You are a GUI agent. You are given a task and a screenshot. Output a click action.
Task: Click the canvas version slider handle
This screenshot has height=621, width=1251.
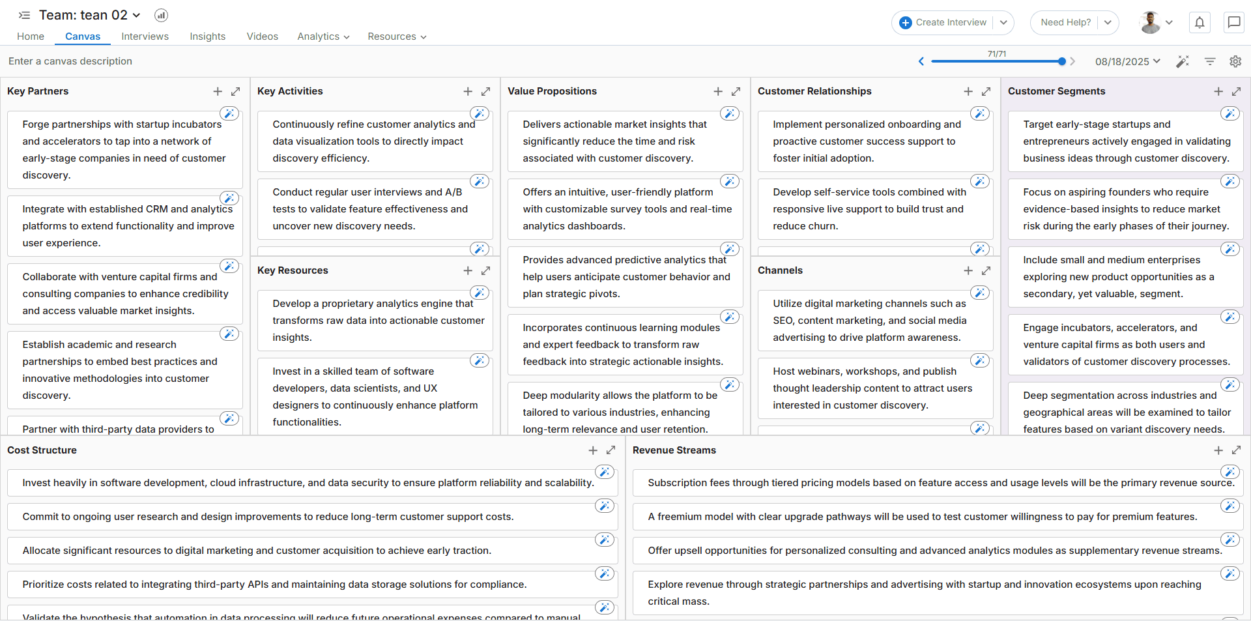pos(1062,61)
